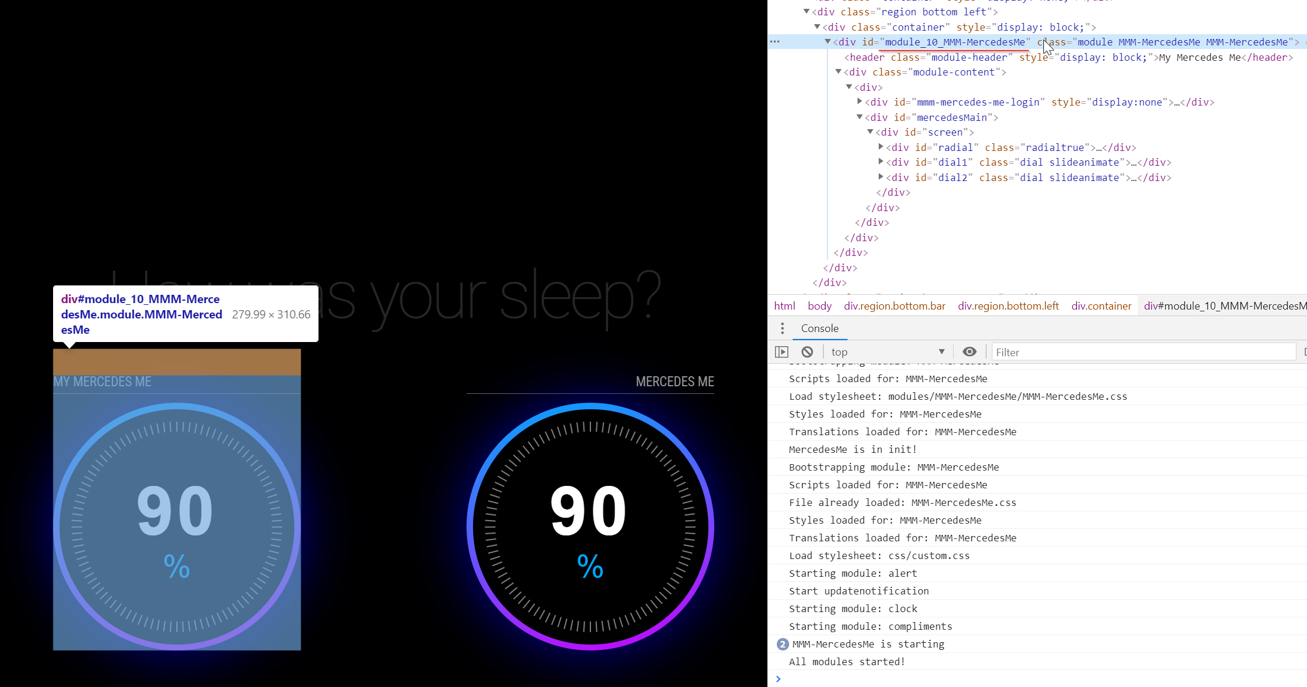Click the clear console icon

(807, 352)
